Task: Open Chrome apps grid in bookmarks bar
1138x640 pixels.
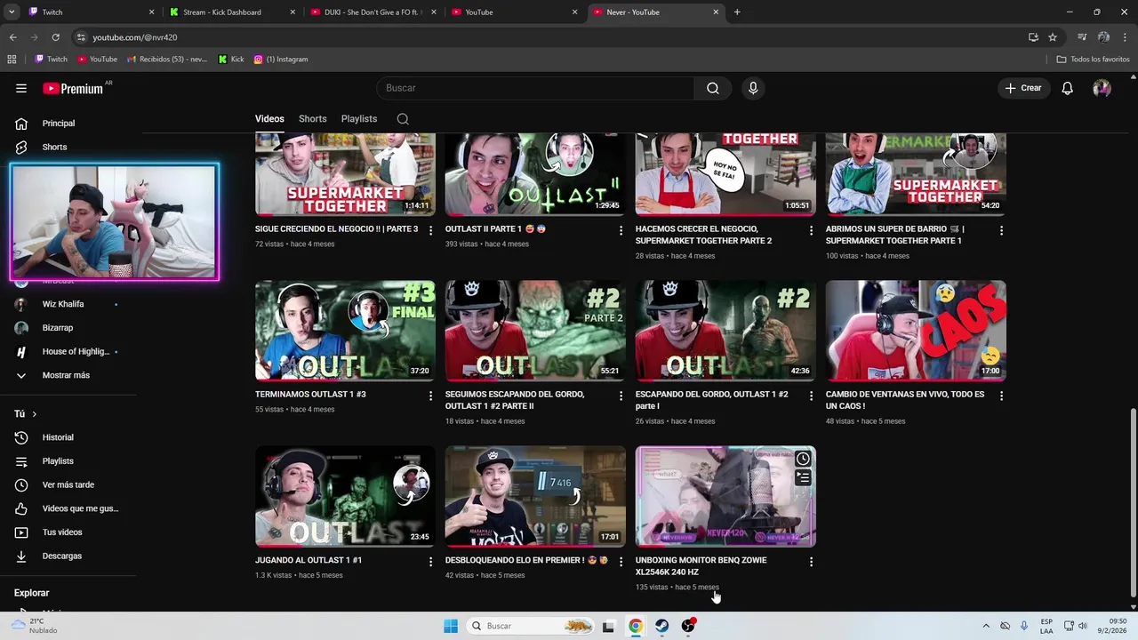Action: pyautogui.click(x=12, y=60)
